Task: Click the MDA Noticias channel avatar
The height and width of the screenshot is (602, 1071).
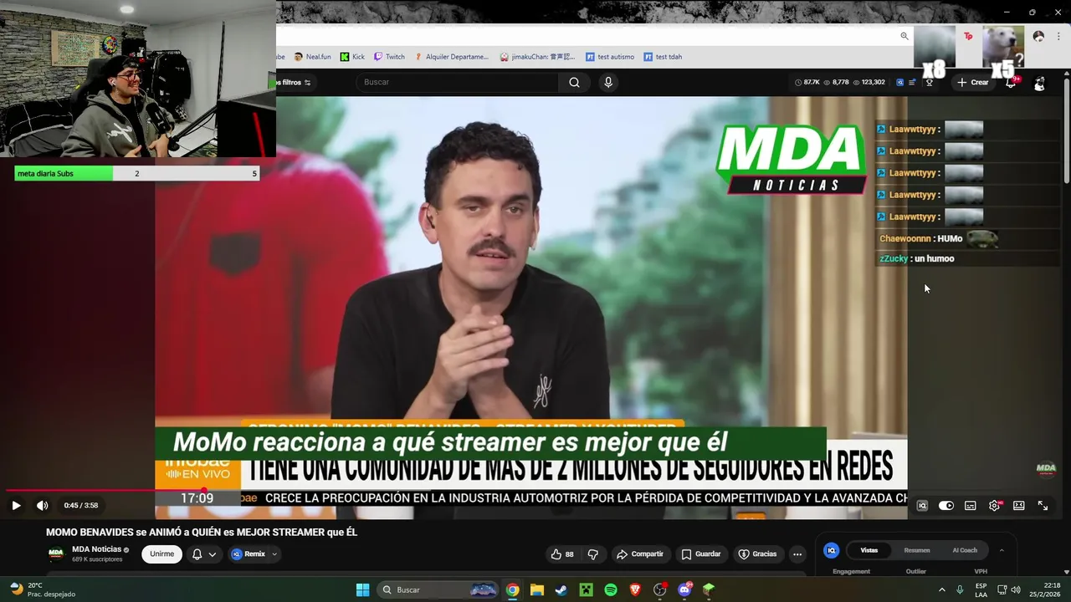Action: [x=56, y=554]
